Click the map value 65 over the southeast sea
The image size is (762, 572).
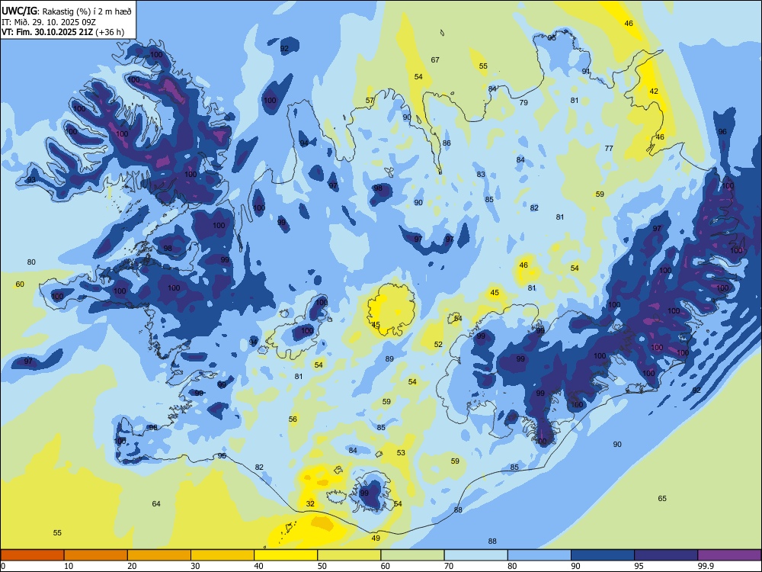(662, 499)
